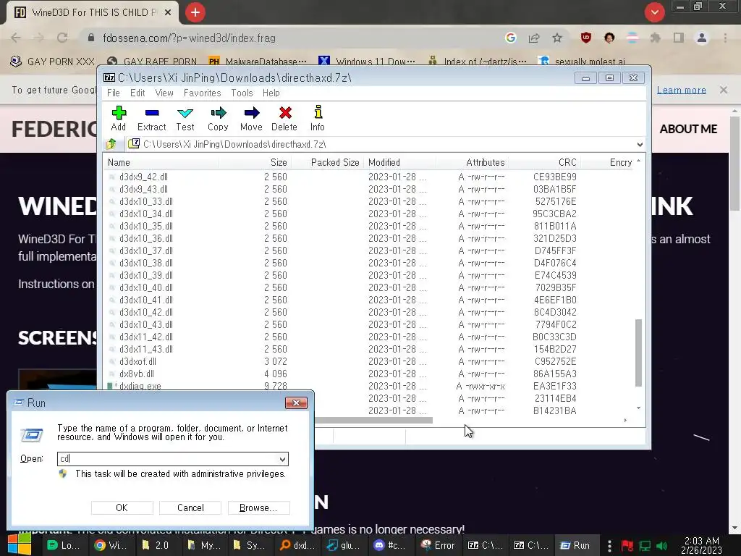Click the taskbar clock showing 2:03 AM
Viewport: 741px width, 556px height.
tap(701, 545)
